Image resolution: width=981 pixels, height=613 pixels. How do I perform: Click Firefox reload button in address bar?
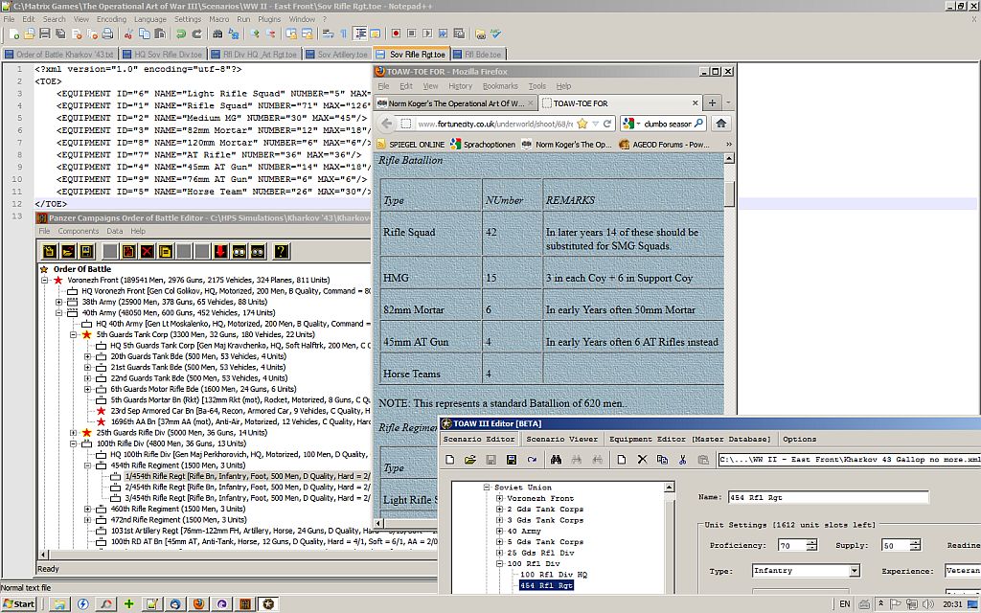click(606, 124)
